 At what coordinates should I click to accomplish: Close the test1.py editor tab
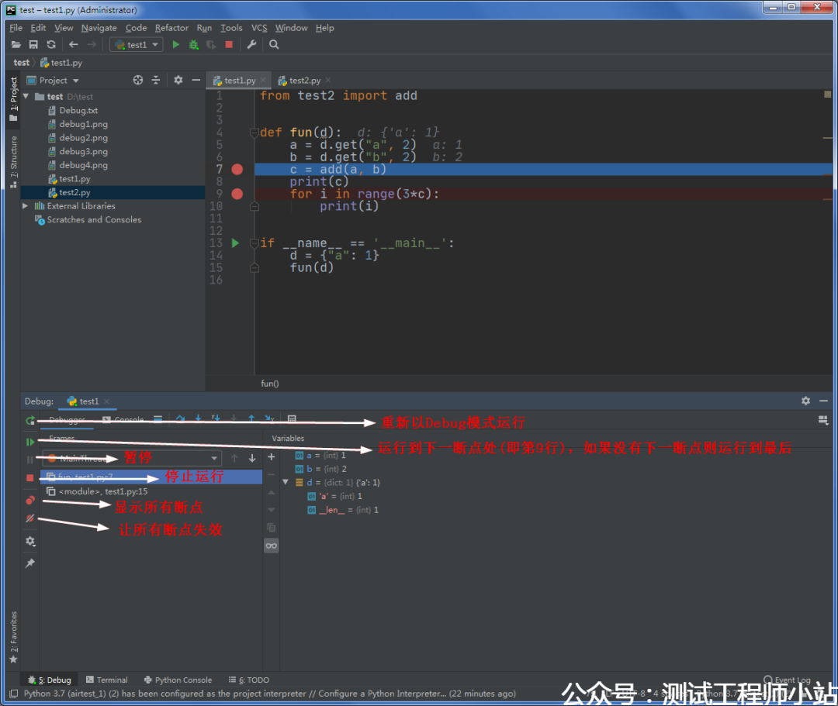click(263, 80)
